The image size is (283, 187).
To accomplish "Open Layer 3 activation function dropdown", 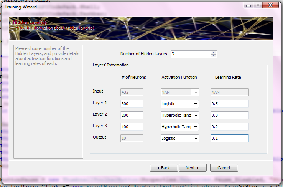I will pos(180,127).
